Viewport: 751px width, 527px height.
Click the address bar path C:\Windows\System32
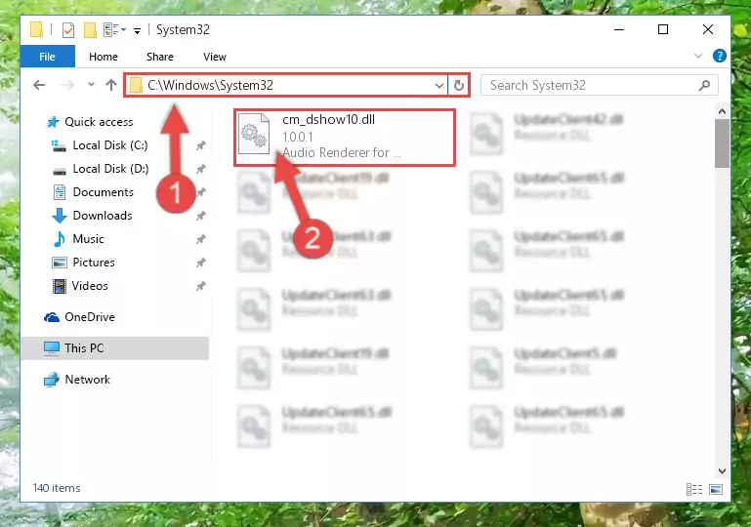pyautogui.click(x=210, y=85)
